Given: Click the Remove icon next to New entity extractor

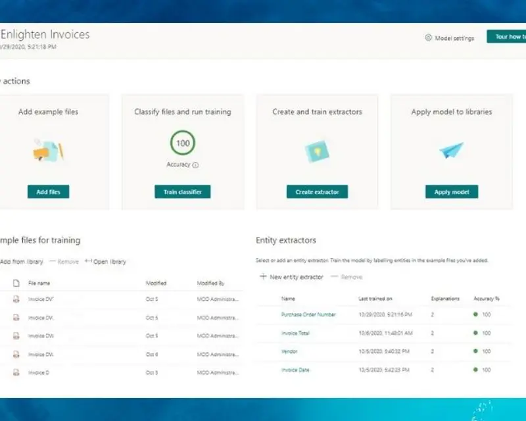Looking at the screenshot, I should 336,276.
